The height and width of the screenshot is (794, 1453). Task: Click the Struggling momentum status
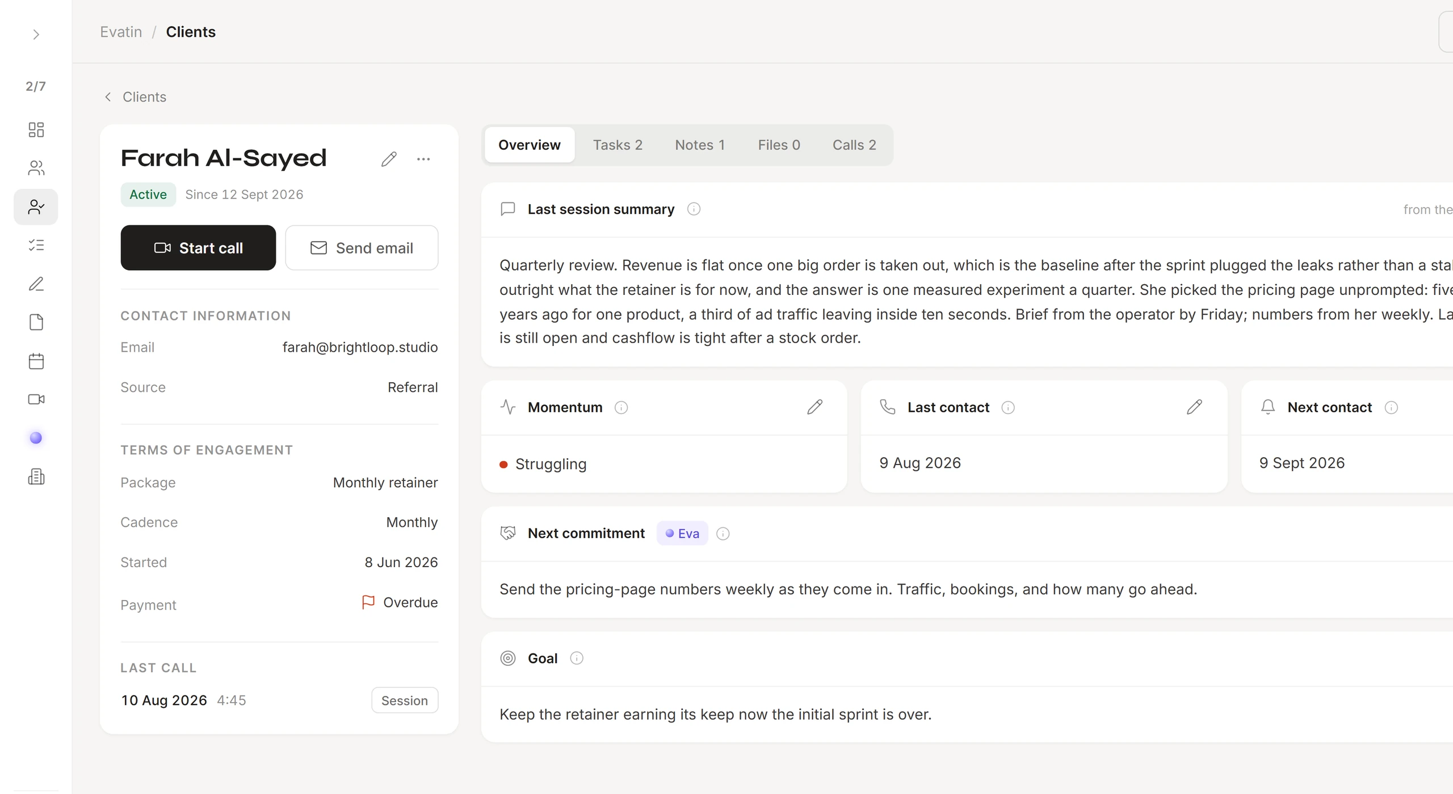[x=543, y=464]
